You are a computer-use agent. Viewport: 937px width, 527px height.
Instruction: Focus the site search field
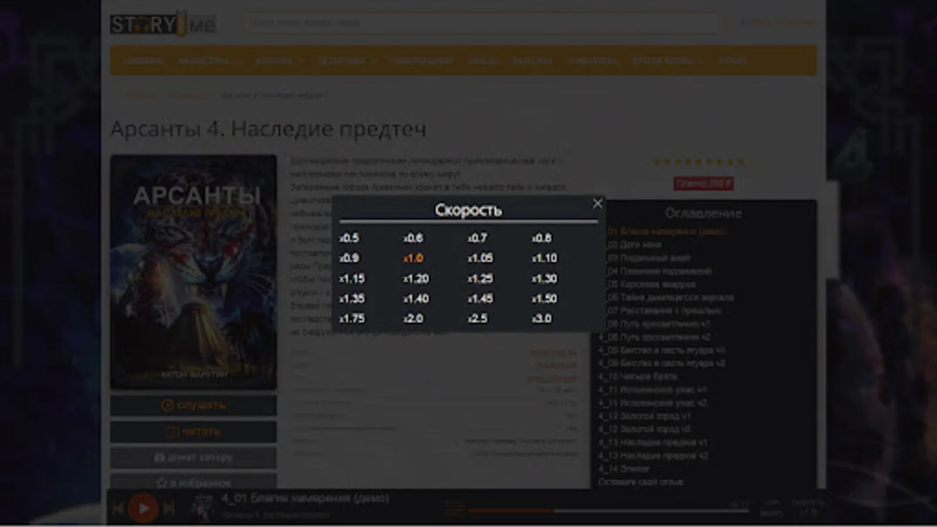tap(483, 23)
